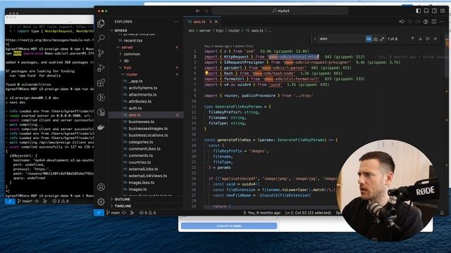This screenshot has width=451, height=253.
Task: Open the file-annotations icon in editor toolbar
Action: (x=426, y=22)
